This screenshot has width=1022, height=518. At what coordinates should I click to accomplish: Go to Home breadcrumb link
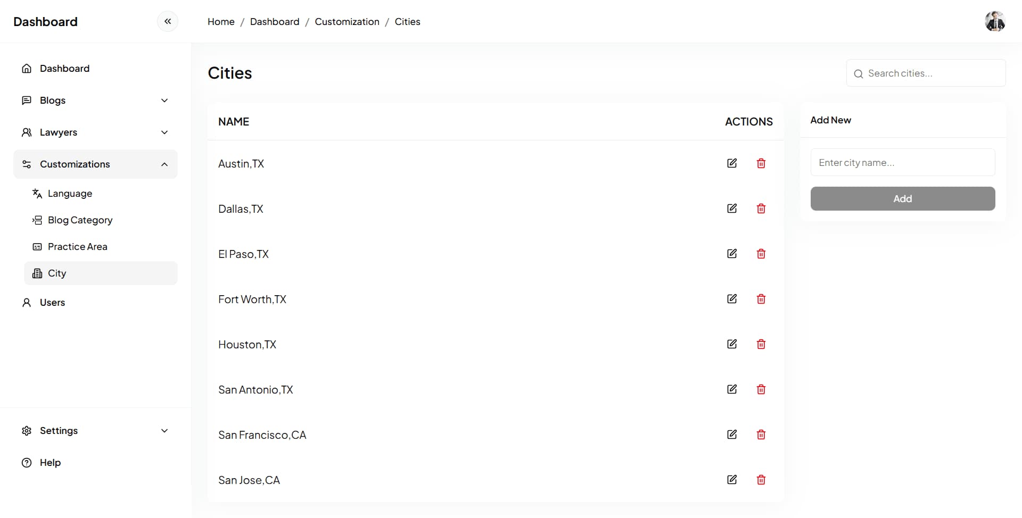pyautogui.click(x=221, y=22)
